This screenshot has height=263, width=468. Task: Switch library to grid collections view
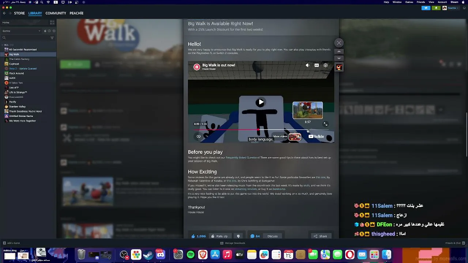pos(52,23)
